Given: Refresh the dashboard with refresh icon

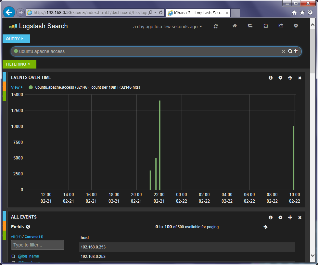Looking at the screenshot, I should click(216, 26).
